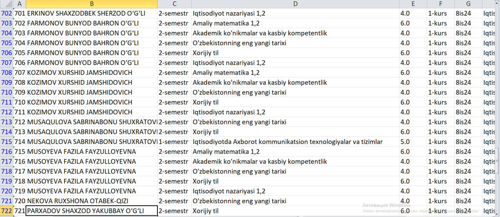The image size is (500, 217).
Task: Select column C header
Action: tap(174, 4)
